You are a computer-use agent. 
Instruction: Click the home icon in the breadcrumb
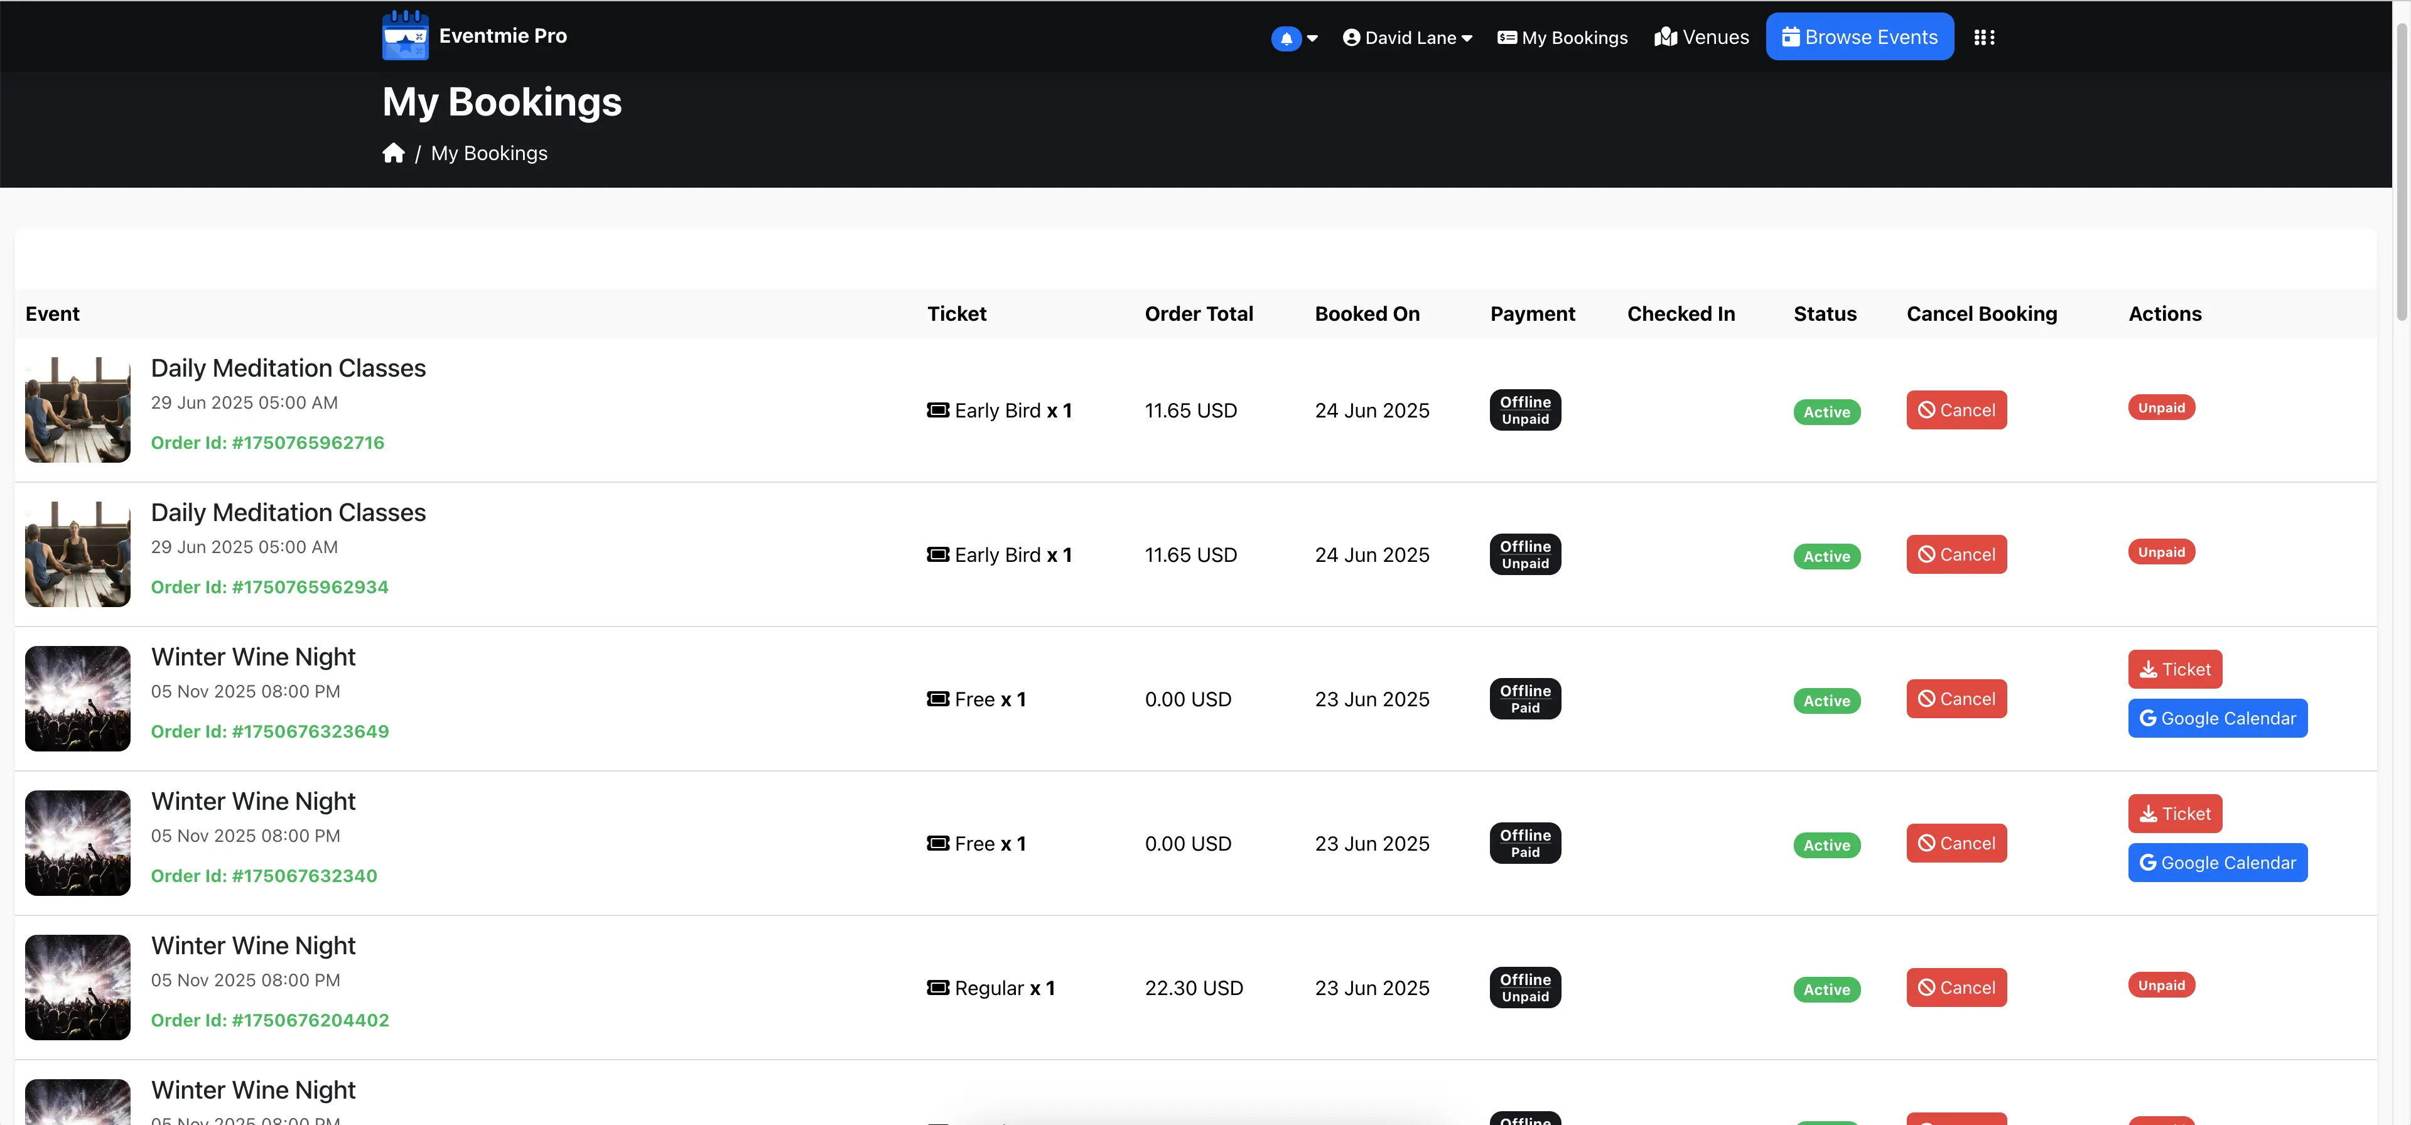393,153
